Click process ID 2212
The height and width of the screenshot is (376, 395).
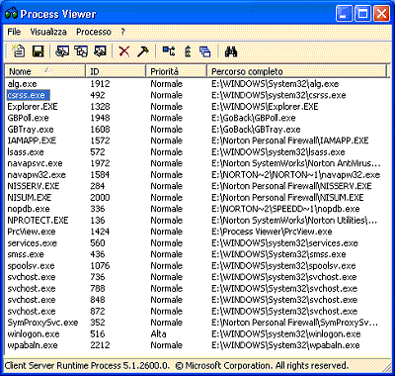click(100, 345)
